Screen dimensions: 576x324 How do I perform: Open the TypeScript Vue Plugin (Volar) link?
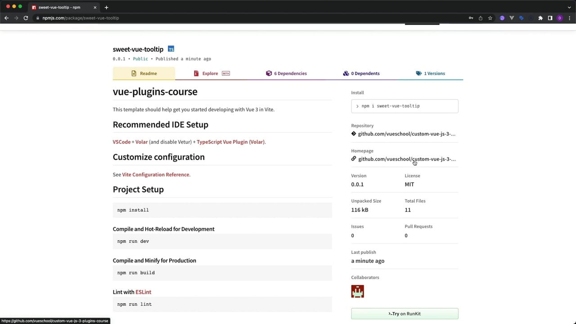coord(230,142)
